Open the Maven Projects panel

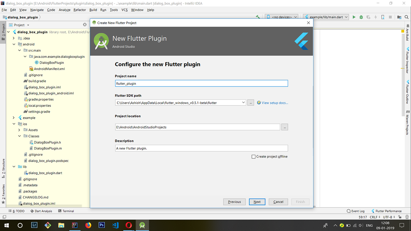click(x=407, y=123)
